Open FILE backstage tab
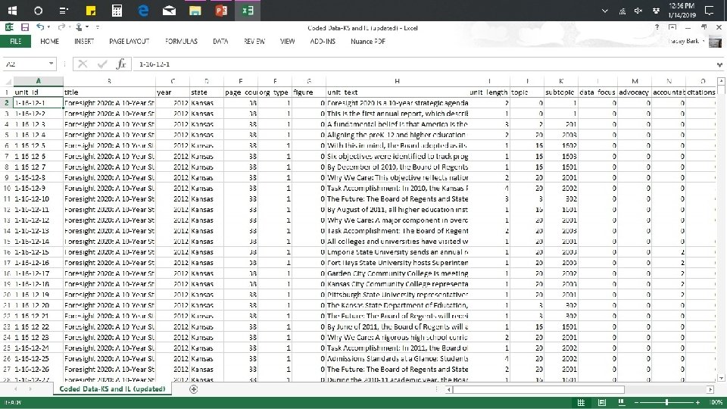This screenshot has height=409, width=727. [16, 41]
